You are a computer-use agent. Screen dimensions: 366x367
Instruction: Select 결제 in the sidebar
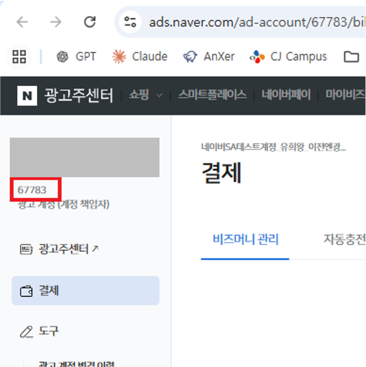[x=85, y=291]
